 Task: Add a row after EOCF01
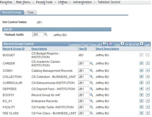click(141, 95)
